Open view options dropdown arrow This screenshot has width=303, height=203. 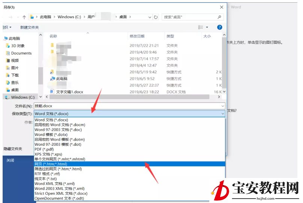(207, 27)
